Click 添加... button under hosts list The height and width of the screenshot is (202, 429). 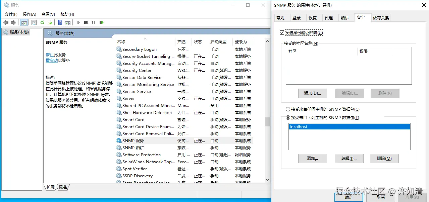pyautogui.click(x=313, y=159)
